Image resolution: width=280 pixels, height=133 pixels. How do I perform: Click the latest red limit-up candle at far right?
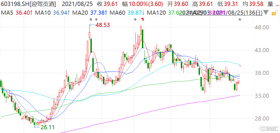240,66
